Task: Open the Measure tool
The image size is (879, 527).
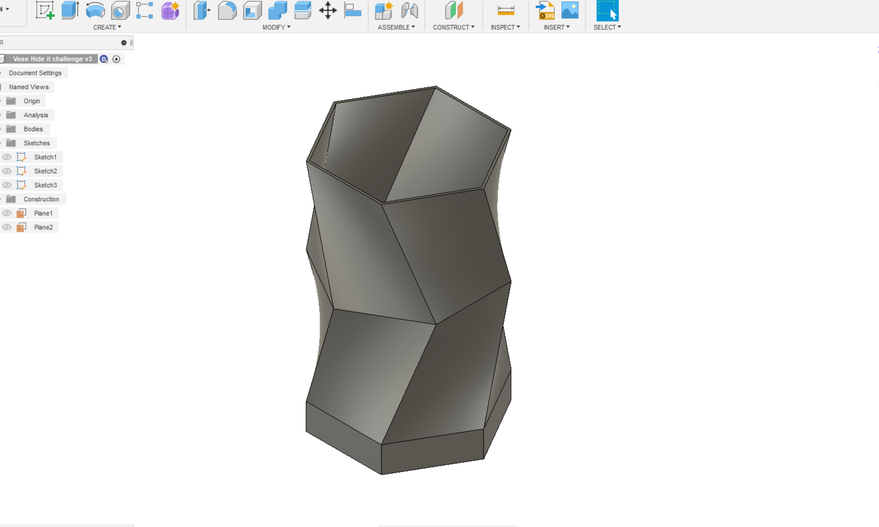Action: pos(505,11)
